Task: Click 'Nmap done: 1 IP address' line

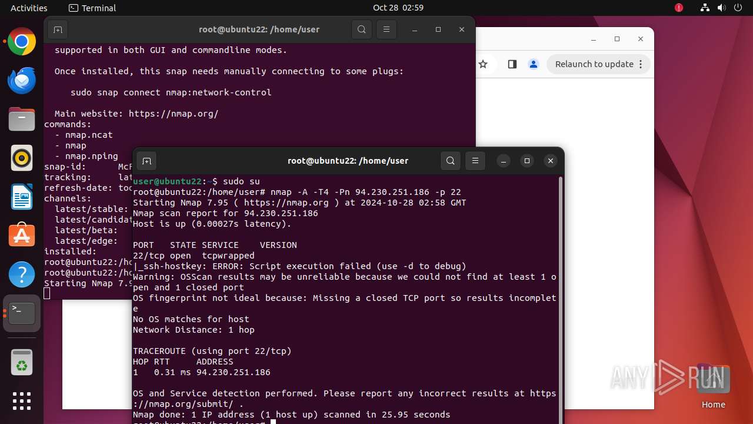Action: coord(292,415)
